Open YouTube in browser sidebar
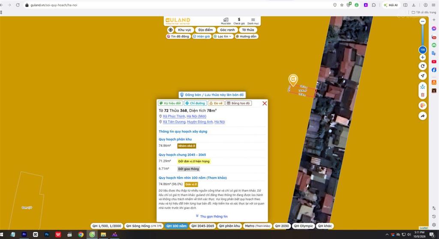The width and height of the screenshot is (439, 239). (434, 62)
